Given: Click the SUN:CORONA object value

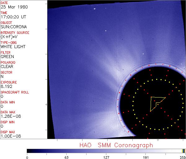Looking at the screenshot, I should point(14,27).
